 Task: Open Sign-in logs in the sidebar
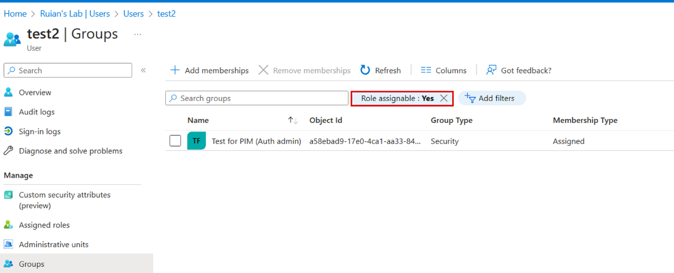tap(40, 132)
